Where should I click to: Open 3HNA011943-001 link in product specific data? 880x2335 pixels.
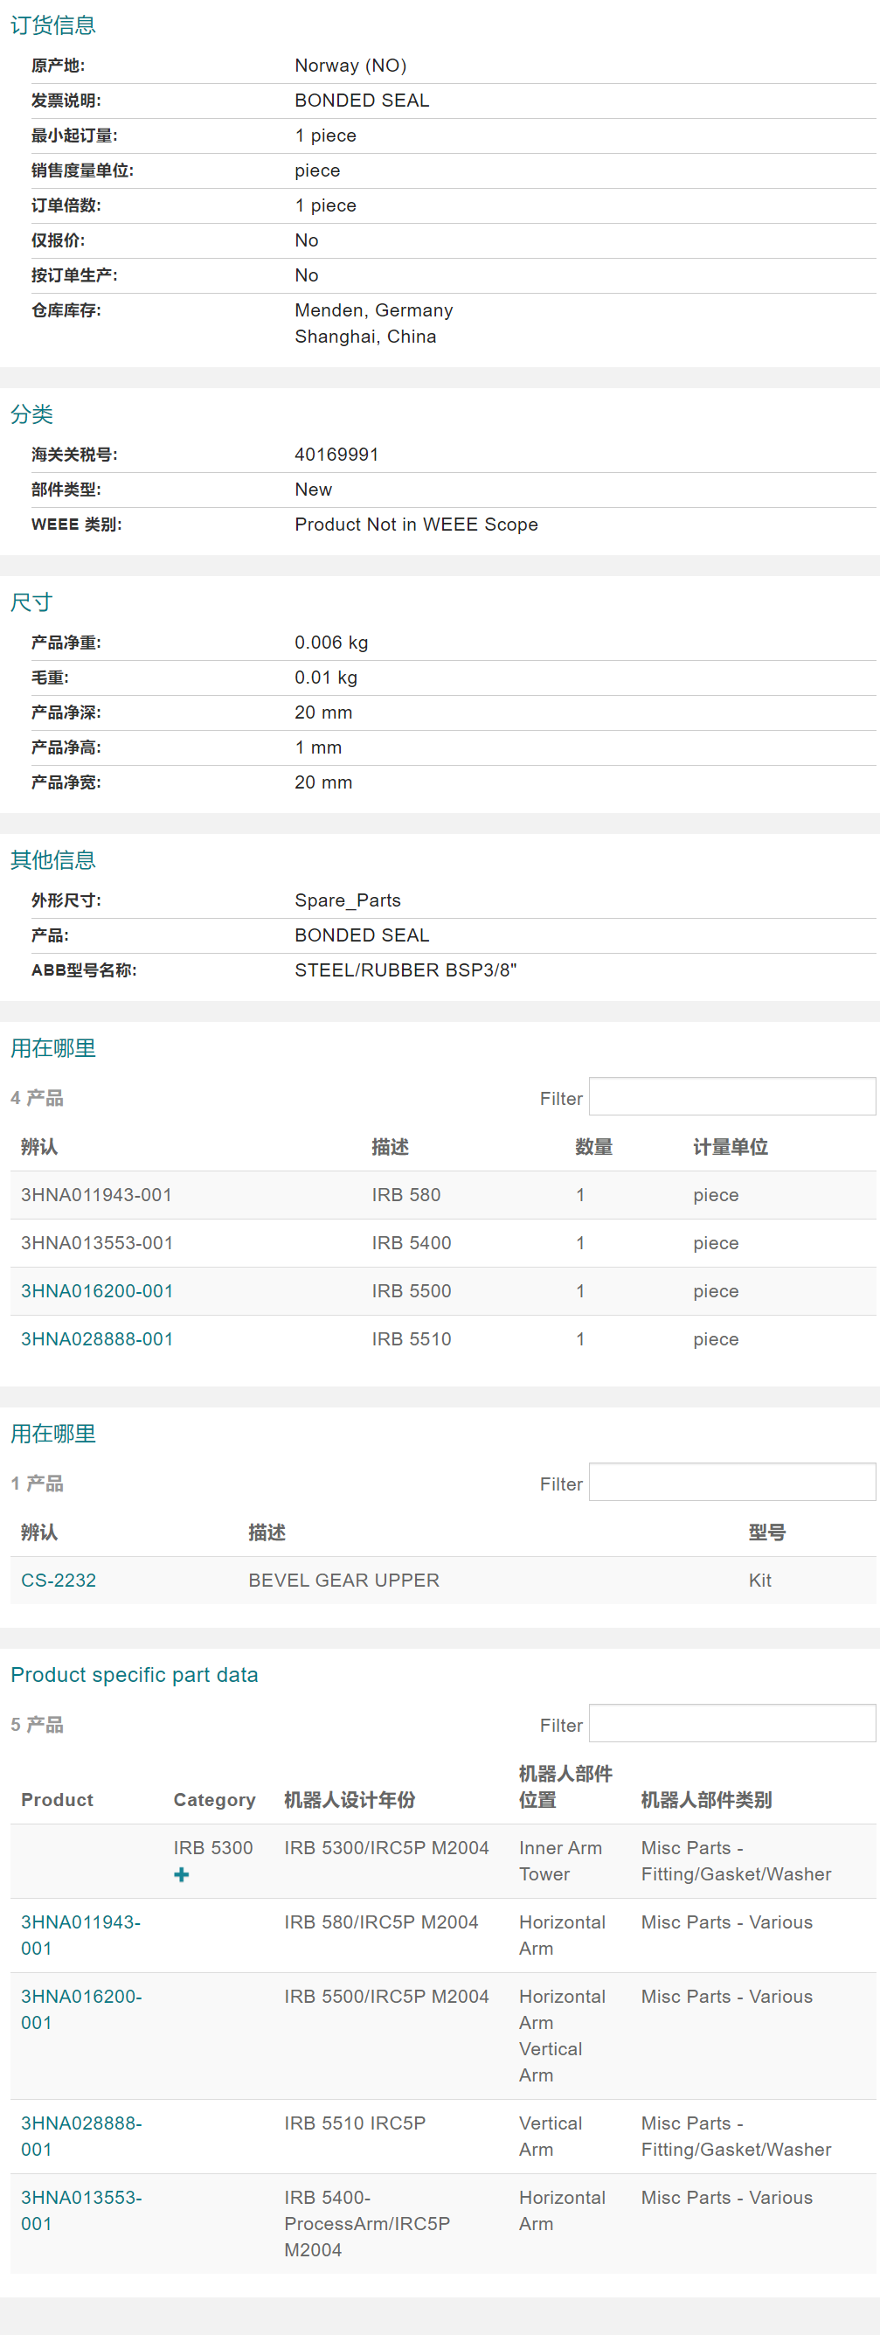(x=80, y=1935)
